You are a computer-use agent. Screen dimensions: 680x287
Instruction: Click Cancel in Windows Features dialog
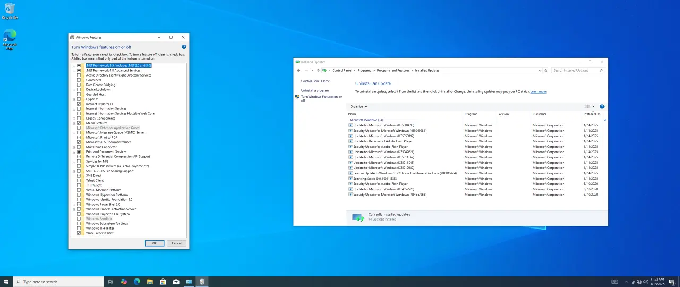(x=177, y=243)
